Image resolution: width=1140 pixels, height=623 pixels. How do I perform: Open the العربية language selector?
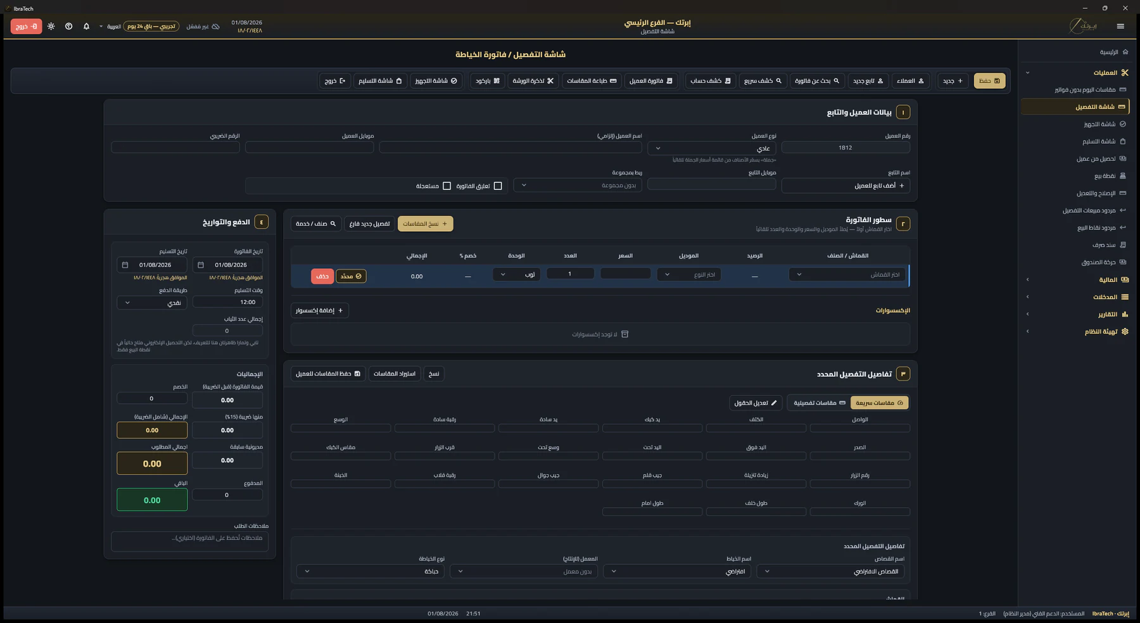[x=111, y=27]
